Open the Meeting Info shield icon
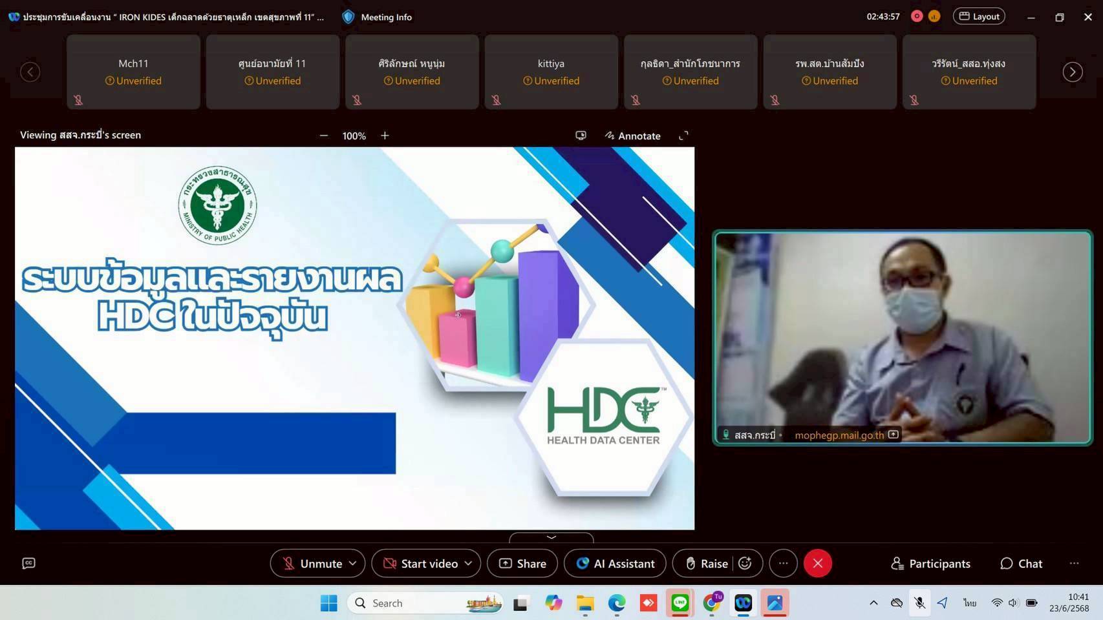 348,17
